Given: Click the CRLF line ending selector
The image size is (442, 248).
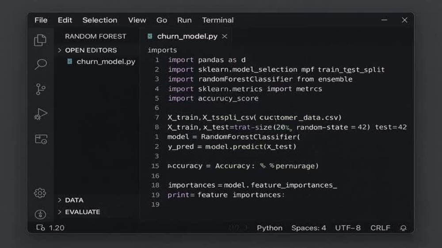Looking at the screenshot, I should pos(380,228).
